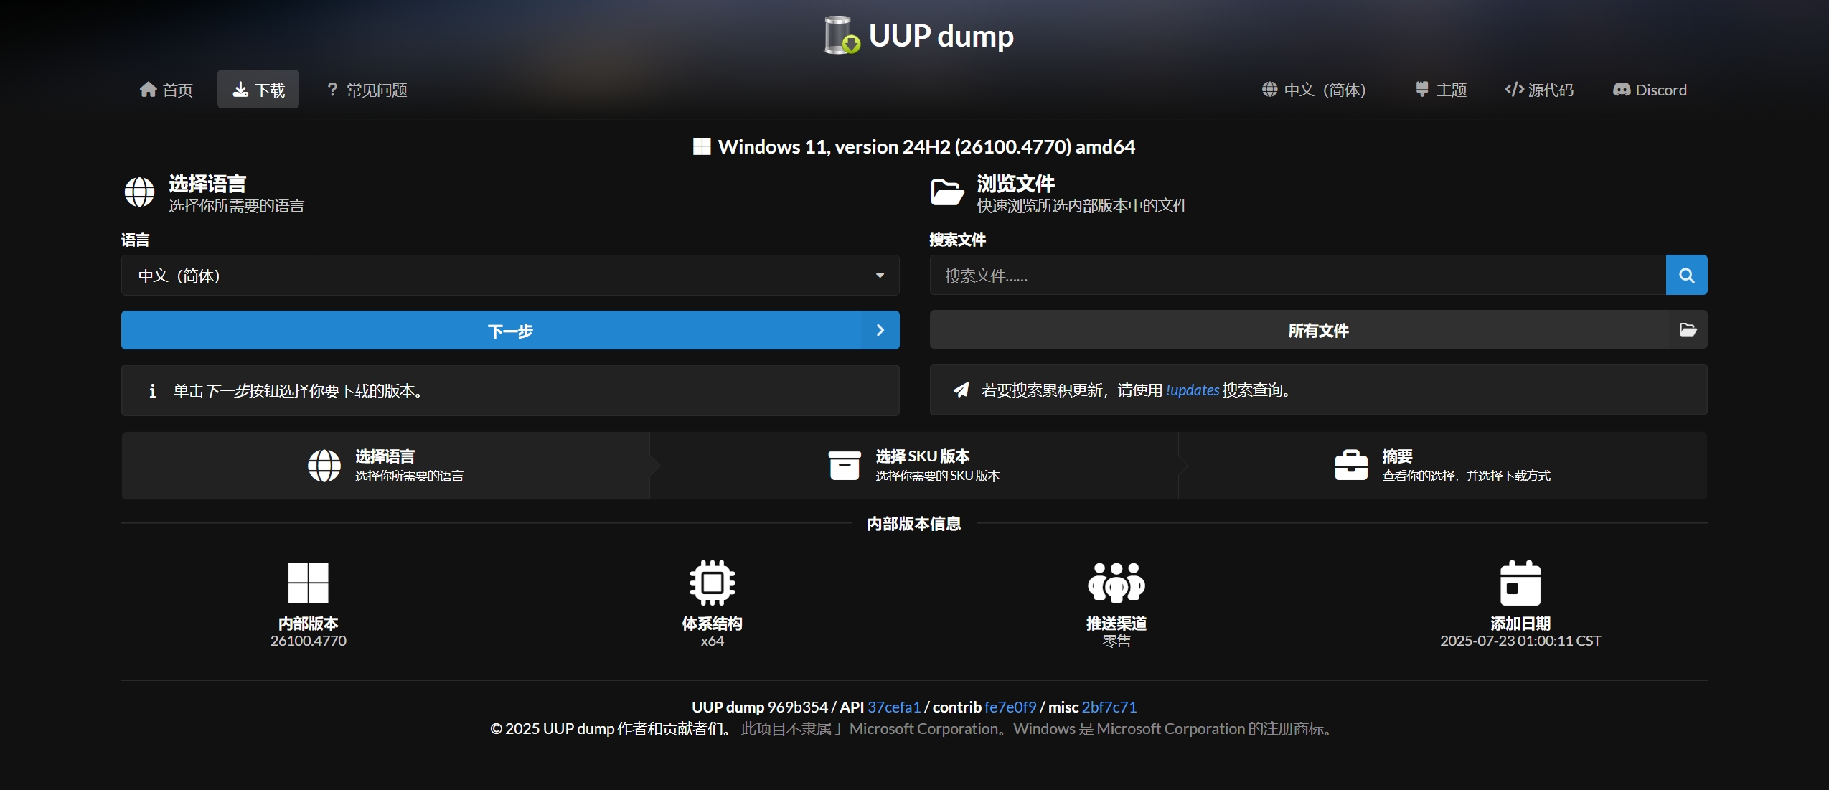Click the 搜索文件 input field

[1297, 276]
